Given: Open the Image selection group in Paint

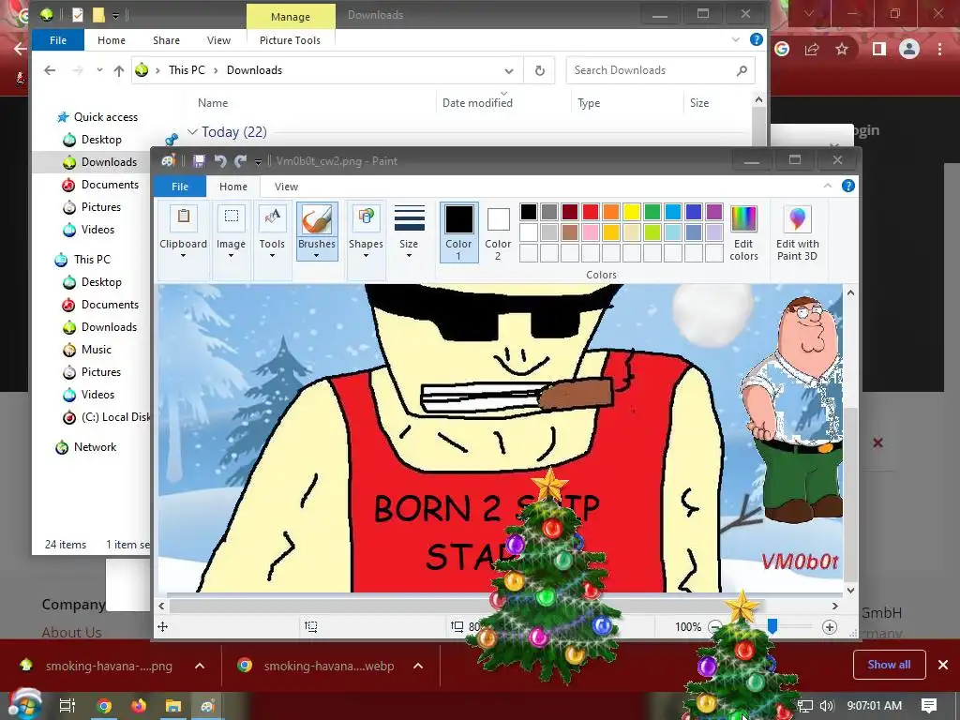Looking at the screenshot, I should [x=231, y=232].
